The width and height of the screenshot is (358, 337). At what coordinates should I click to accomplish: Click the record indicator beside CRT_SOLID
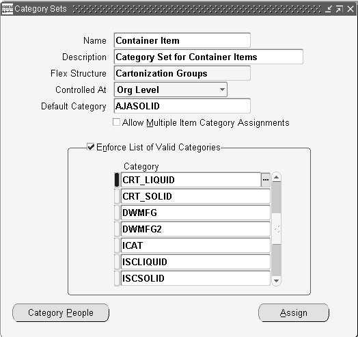pyautogui.click(x=117, y=196)
